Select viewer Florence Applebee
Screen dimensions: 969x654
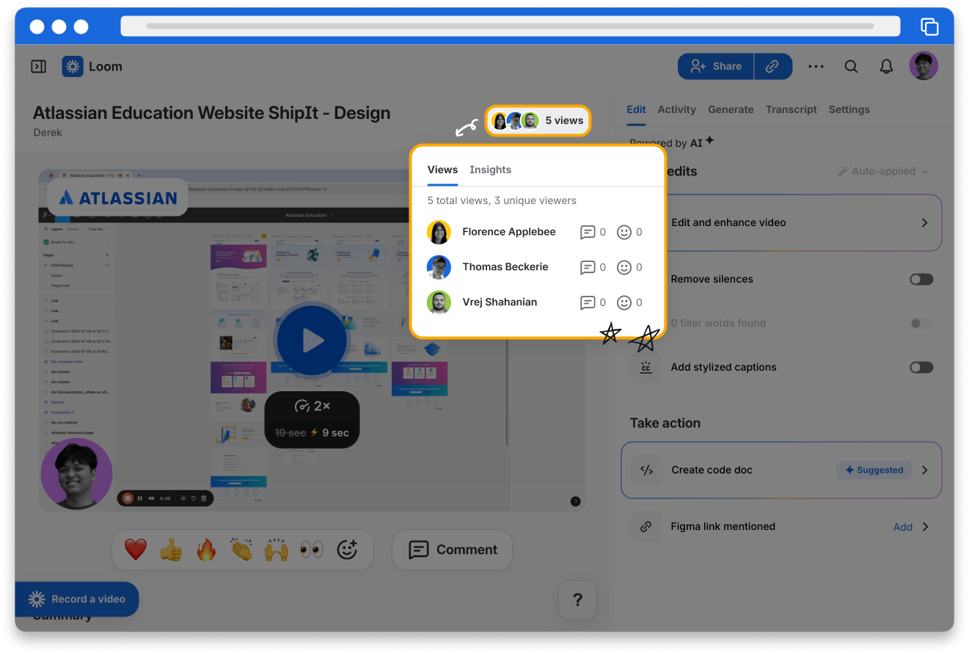click(x=509, y=232)
